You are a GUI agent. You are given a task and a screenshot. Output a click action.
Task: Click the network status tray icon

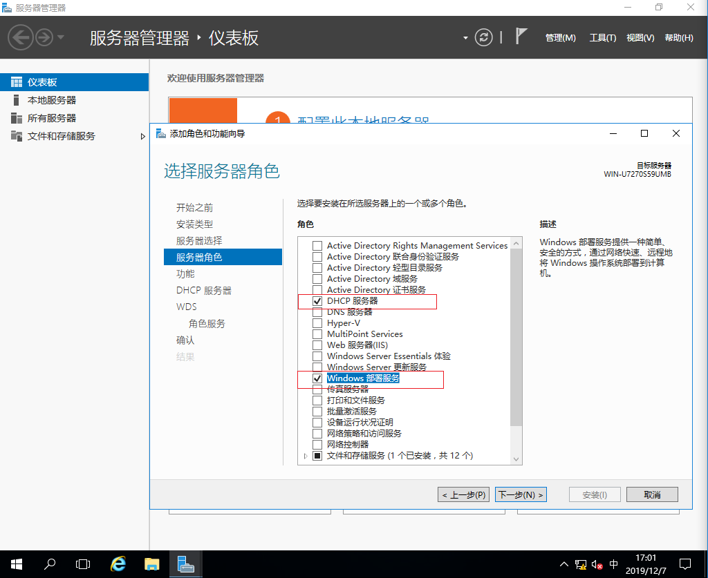[x=581, y=564]
